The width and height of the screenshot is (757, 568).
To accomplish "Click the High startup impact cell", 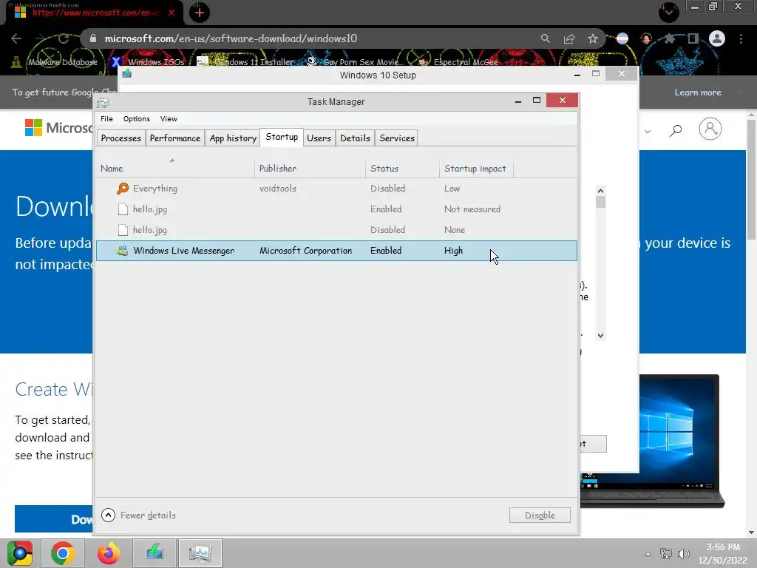I will 453,251.
